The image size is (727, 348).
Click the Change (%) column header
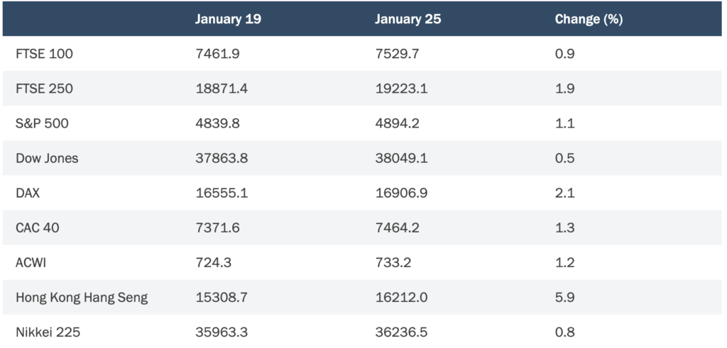pyautogui.click(x=589, y=19)
